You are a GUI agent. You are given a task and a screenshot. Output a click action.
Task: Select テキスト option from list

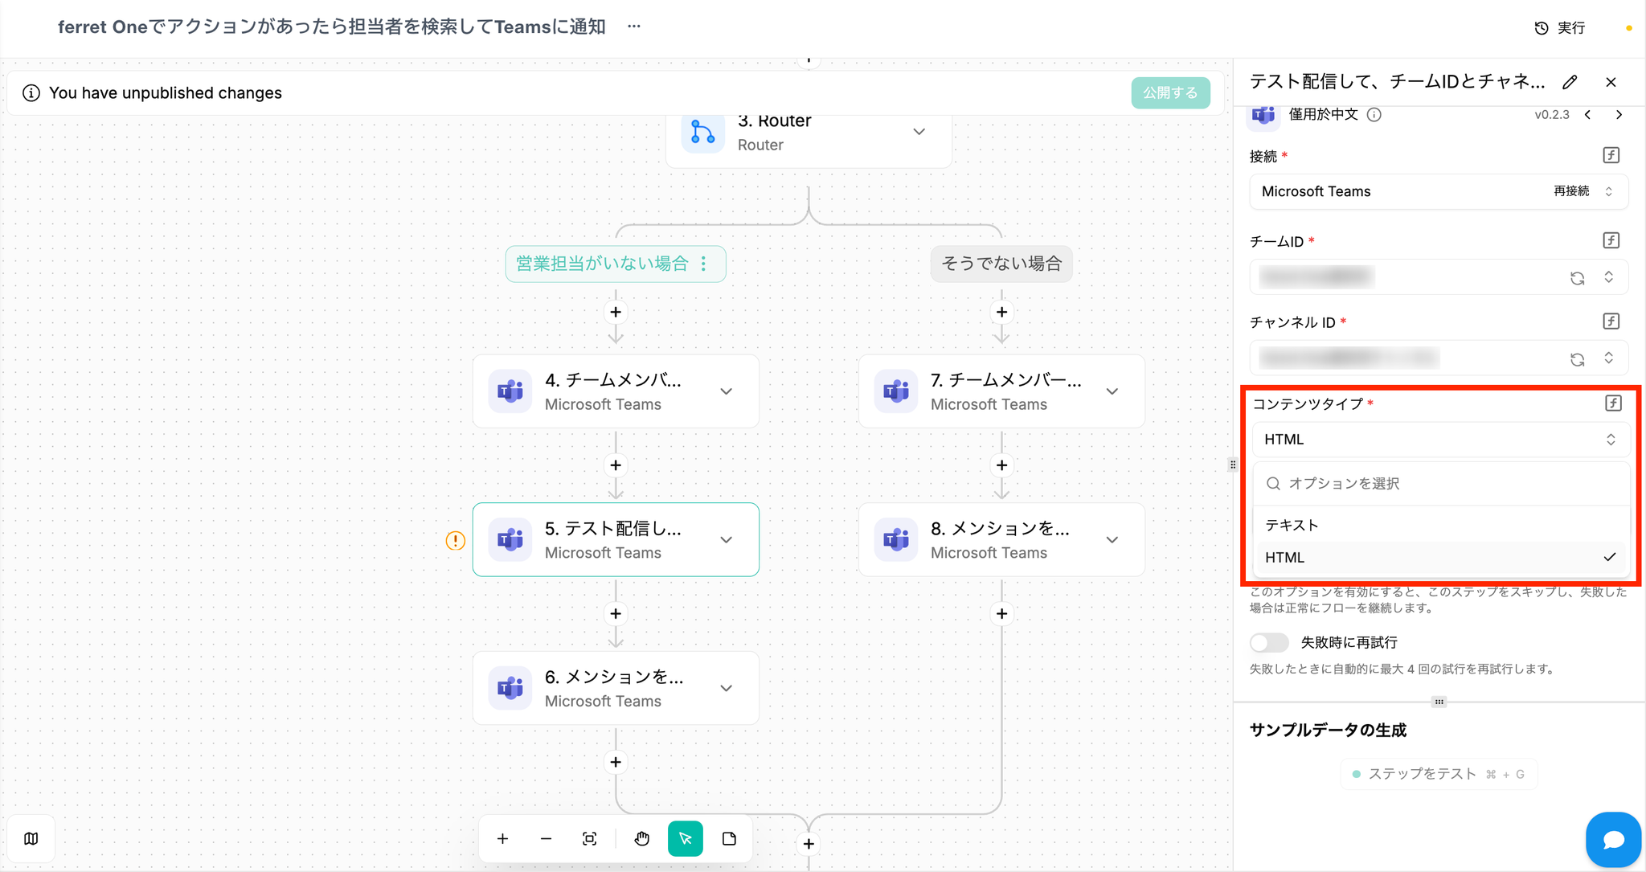(1292, 525)
